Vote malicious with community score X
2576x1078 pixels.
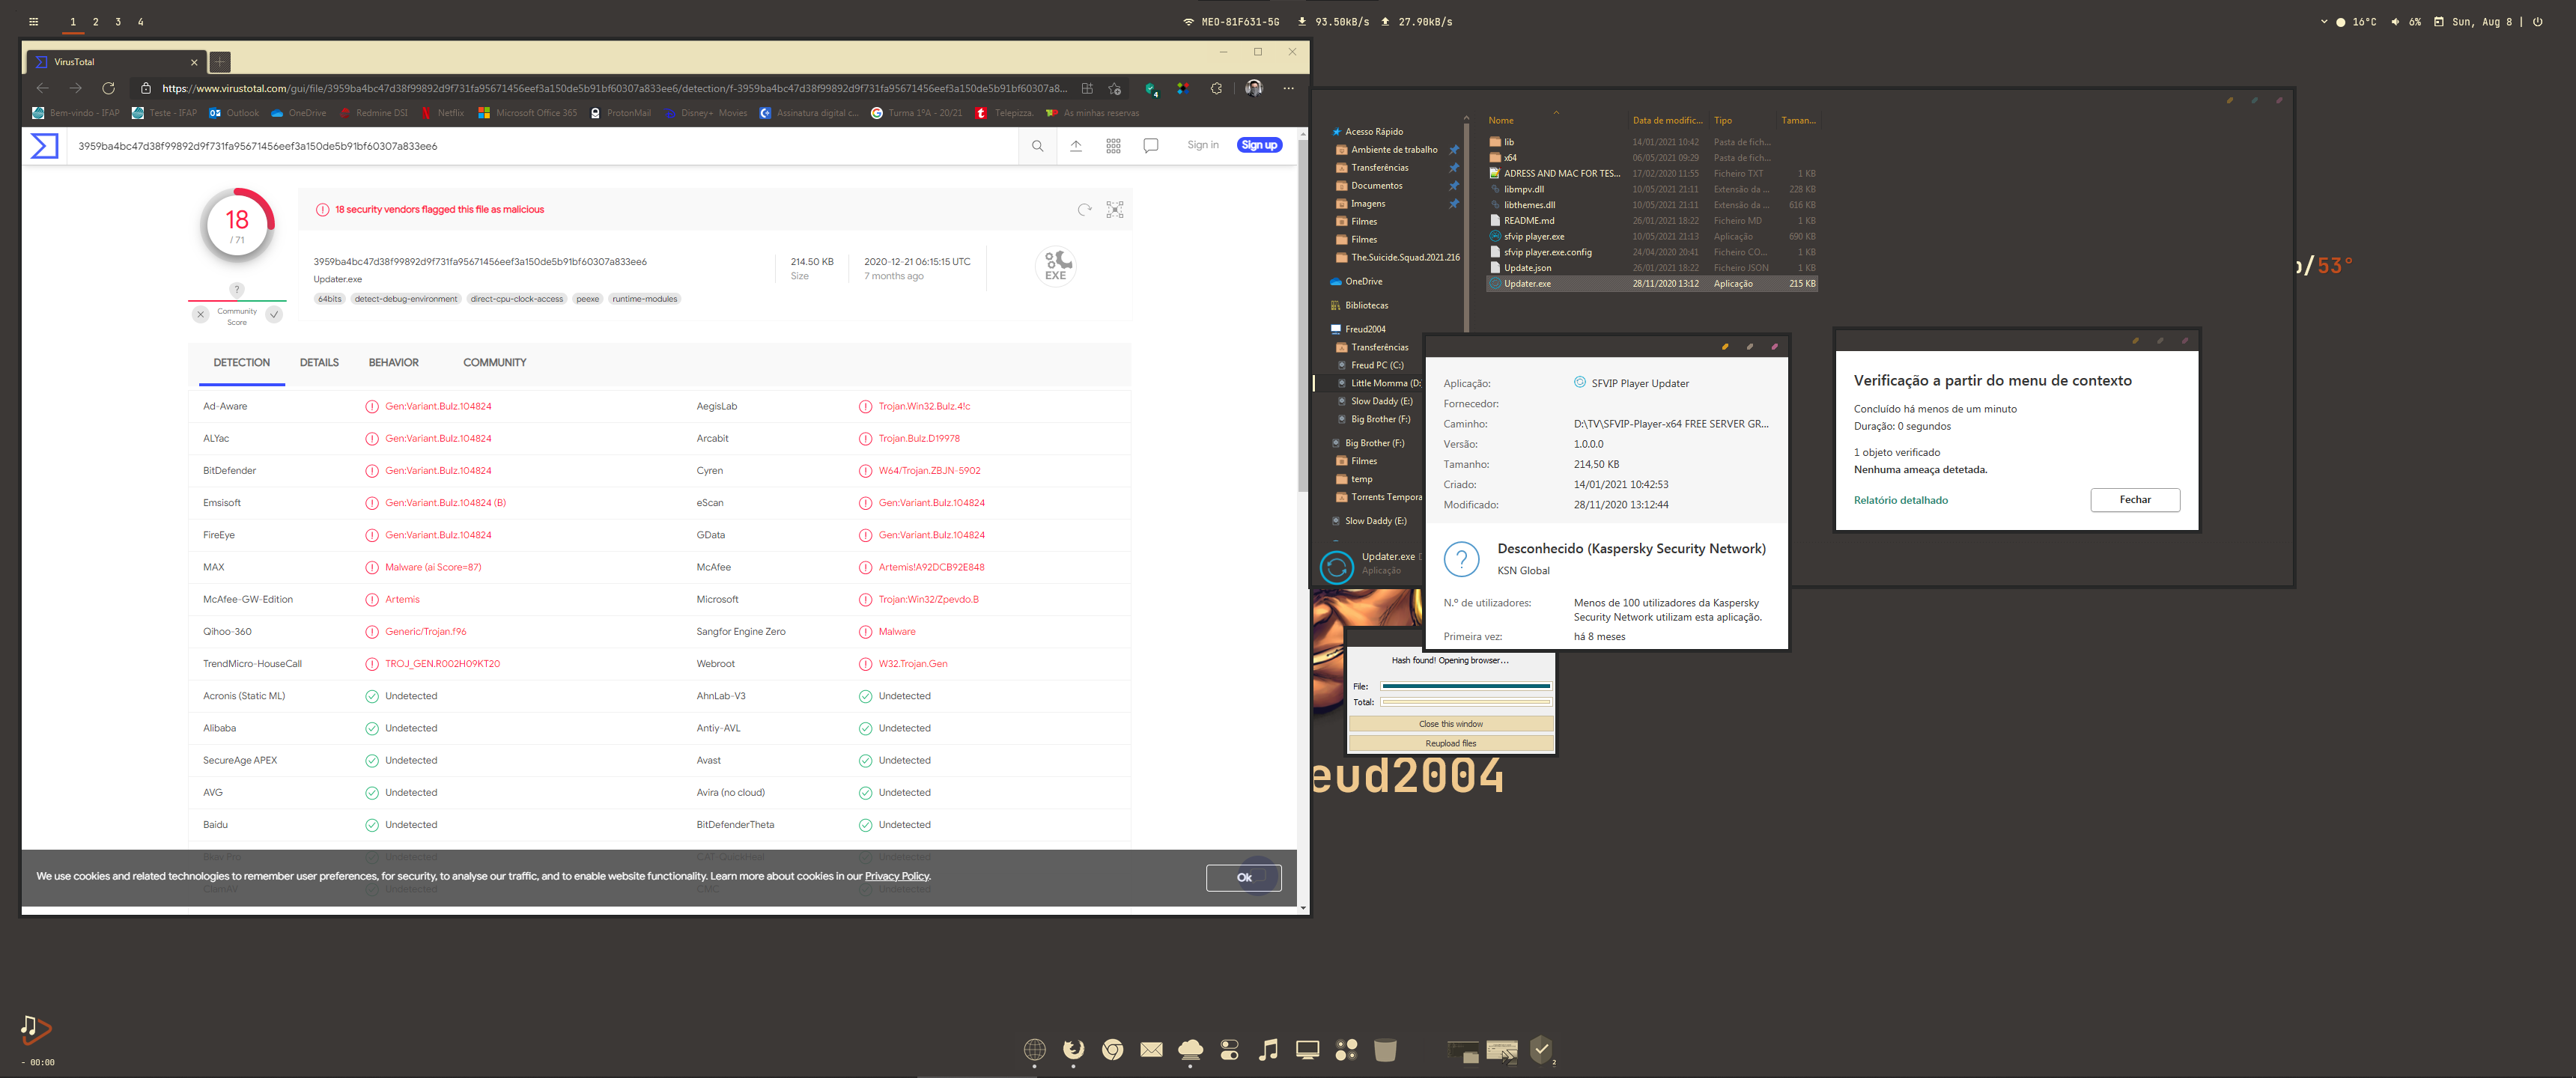[201, 315]
